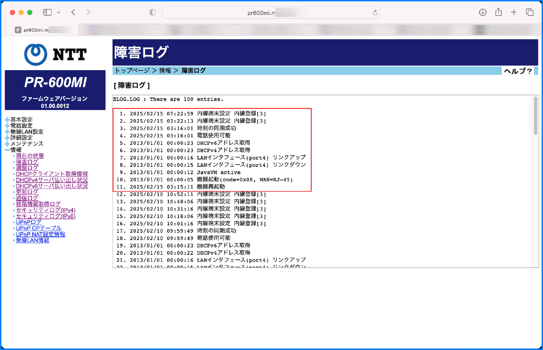The image size is (543, 350).
Task: Open the privacy shield report icon
Action: 152,12
